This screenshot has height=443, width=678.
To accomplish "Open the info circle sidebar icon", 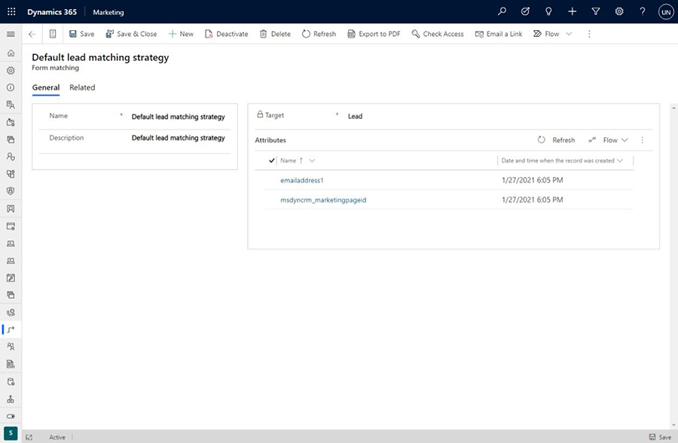I will (11, 87).
